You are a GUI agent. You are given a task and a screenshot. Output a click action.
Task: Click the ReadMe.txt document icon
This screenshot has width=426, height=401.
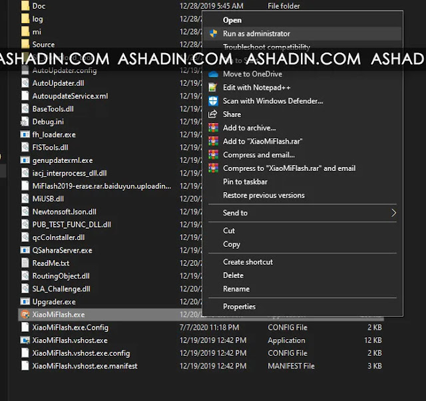[x=25, y=263]
